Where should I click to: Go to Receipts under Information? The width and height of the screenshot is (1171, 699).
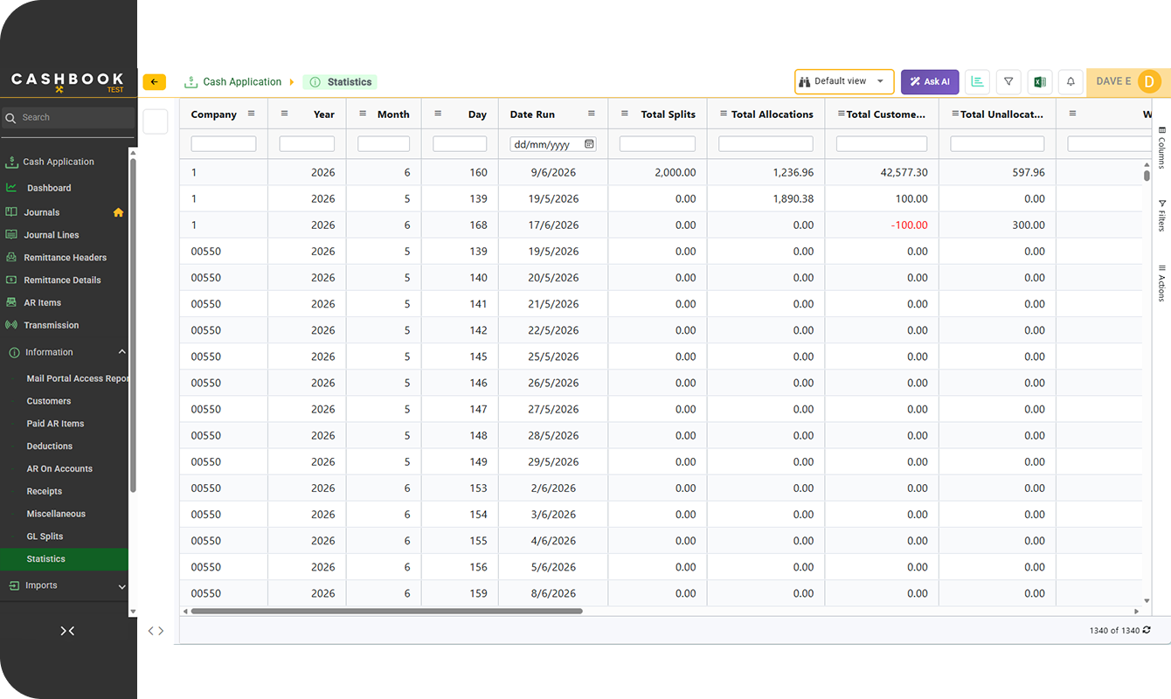pos(45,492)
